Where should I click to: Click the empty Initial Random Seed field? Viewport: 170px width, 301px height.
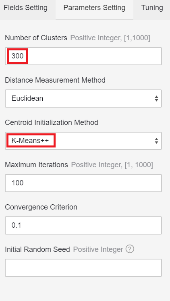(83, 268)
